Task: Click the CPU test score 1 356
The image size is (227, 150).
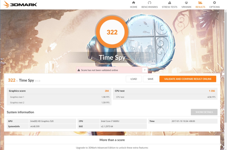Action: (x=212, y=91)
